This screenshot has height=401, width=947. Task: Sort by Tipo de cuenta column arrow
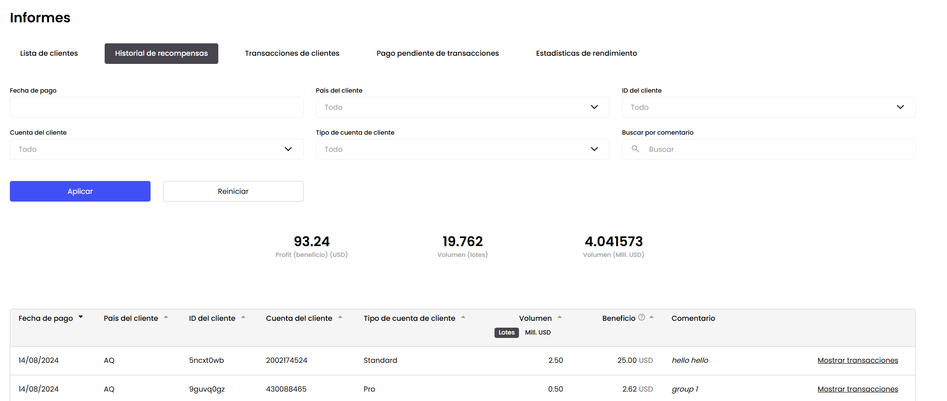(x=463, y=317)
